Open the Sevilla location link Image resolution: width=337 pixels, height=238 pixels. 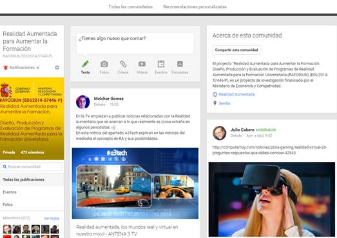224,103
